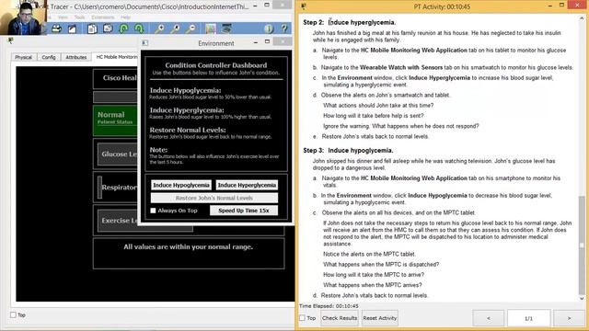Tick the Top checkbox in device window
Image resolution: width=589 pixels, height=331 pixels.
[x=13, y=314]
